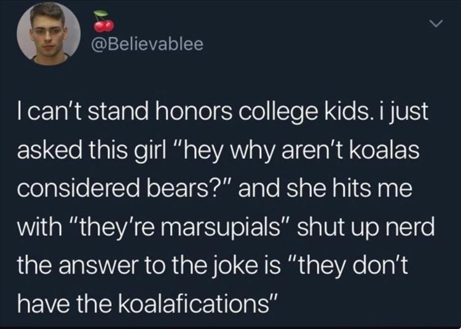Click the cherry emoji display name
The width and height of the screenshot is (461, 329).
pos(104,23)
